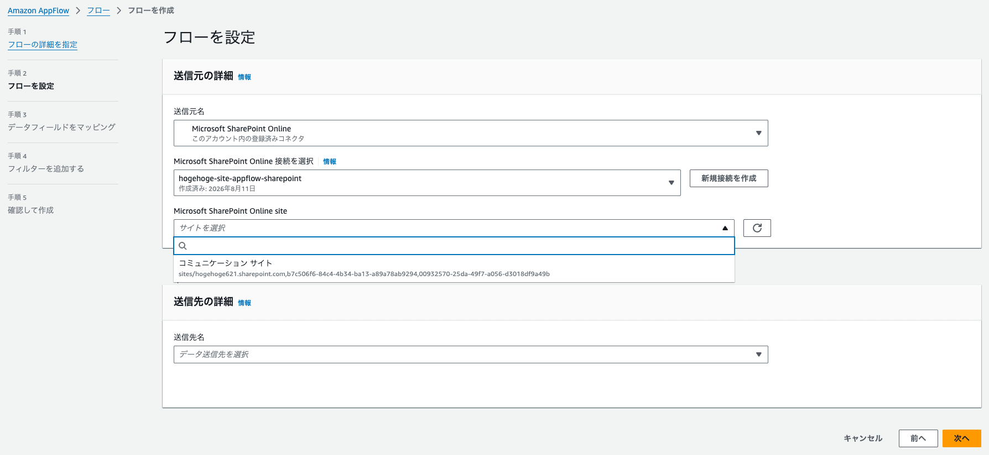The width and height of the screenshot is (989, 455).
Task: Open the 送信元名 source dropdown
Action: 471,133
